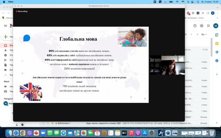Open Gmail main menu hamburger icon

(x=5, y=26)
